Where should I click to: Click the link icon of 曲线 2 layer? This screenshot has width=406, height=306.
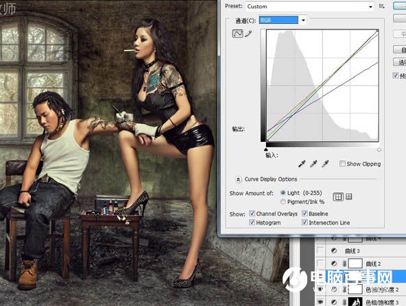click(344, 264)
